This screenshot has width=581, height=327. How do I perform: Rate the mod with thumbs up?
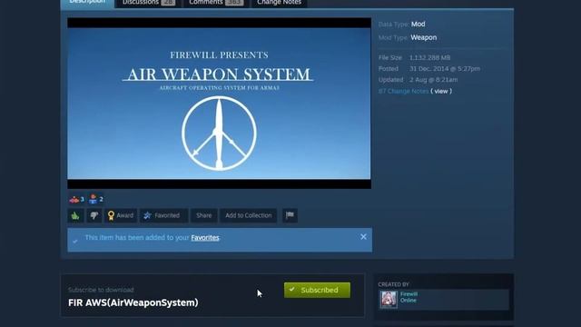[x=75, y=215]
